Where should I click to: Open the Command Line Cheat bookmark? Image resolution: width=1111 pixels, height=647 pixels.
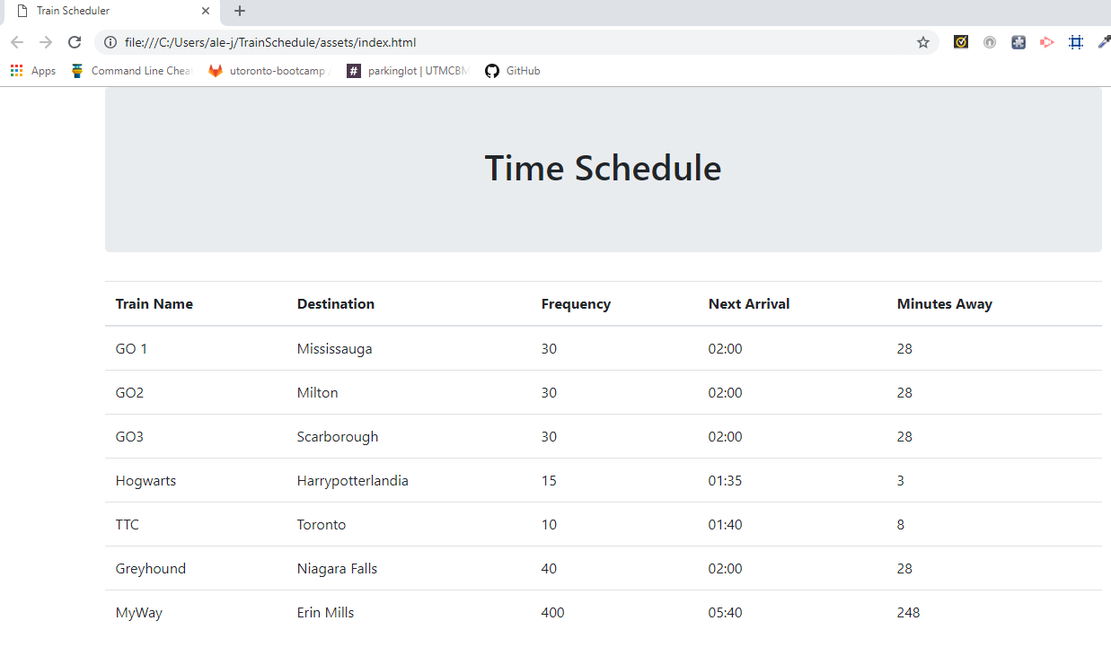pyautogui.click(x=131, y=71)
